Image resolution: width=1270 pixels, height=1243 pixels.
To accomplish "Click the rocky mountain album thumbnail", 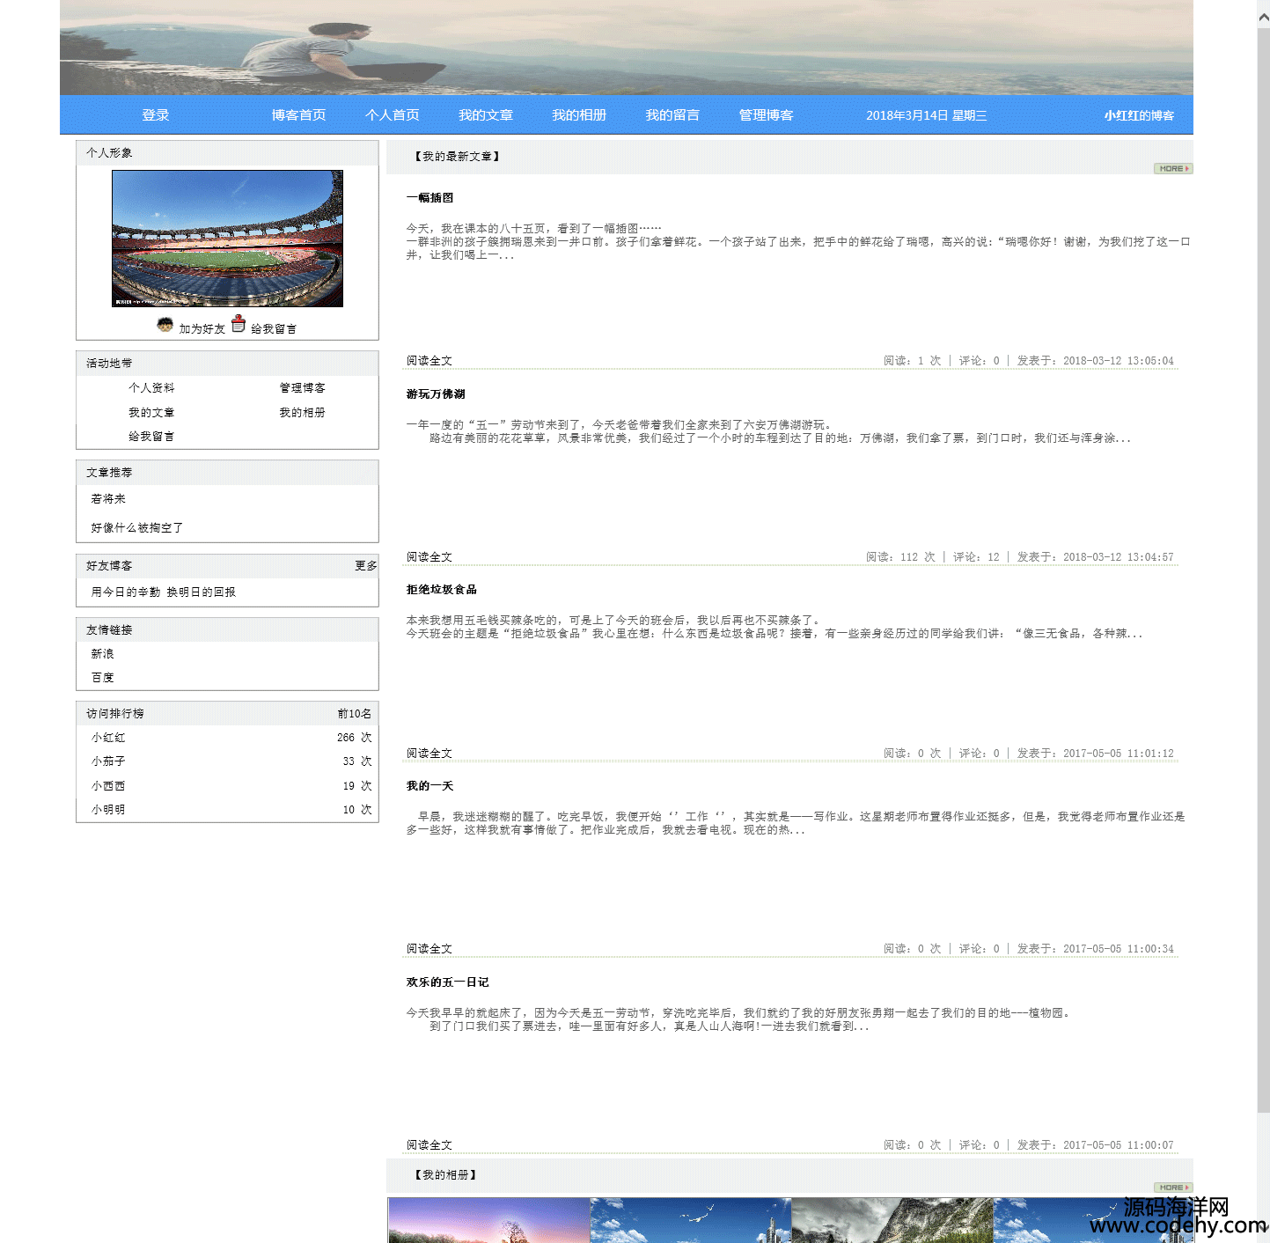I will coord(892,1220).
